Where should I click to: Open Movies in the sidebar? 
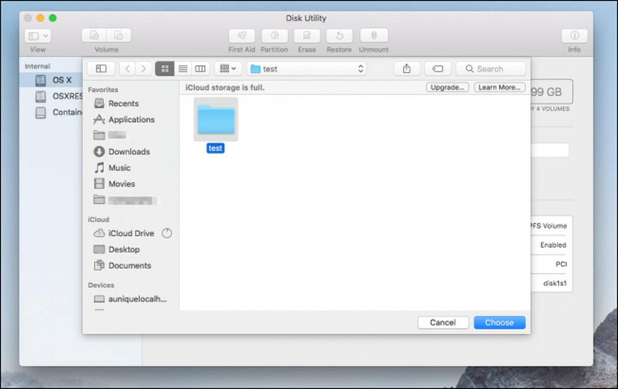click(x=115, y=184)
